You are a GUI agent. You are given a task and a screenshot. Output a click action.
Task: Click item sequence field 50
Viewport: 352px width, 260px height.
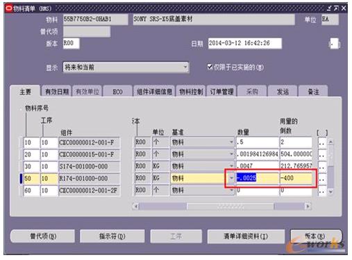coord(32,179)
